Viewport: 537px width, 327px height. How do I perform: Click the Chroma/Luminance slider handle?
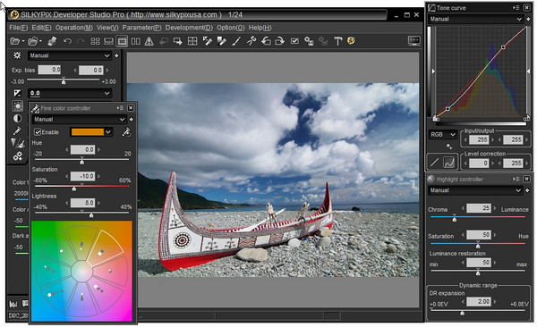(x=455, y=218)
